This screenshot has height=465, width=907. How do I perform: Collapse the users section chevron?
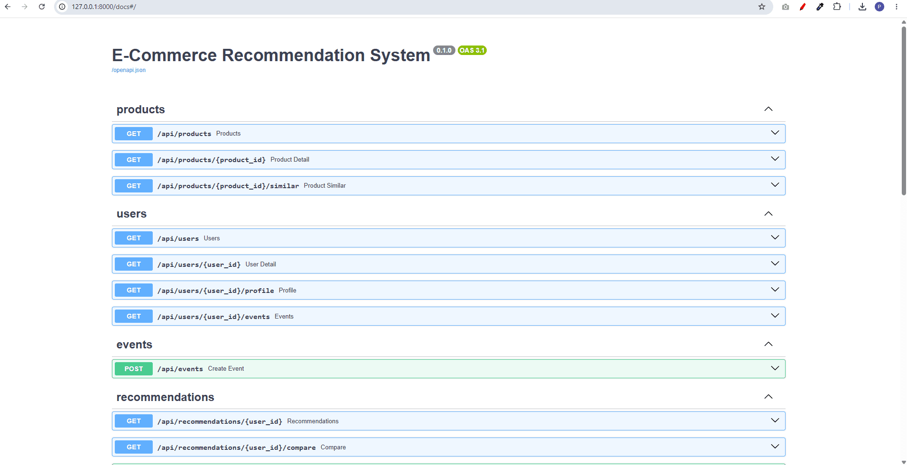click(x=768, y=214)
